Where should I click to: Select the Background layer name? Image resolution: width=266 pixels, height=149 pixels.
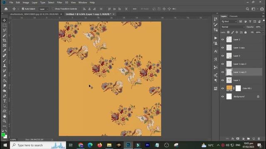click(239, 96)
